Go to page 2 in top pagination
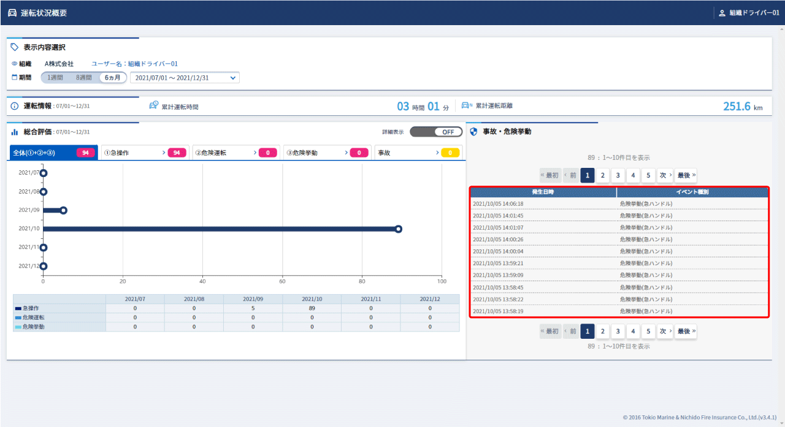This screenshot has height=427, width=785. [603, 176]
